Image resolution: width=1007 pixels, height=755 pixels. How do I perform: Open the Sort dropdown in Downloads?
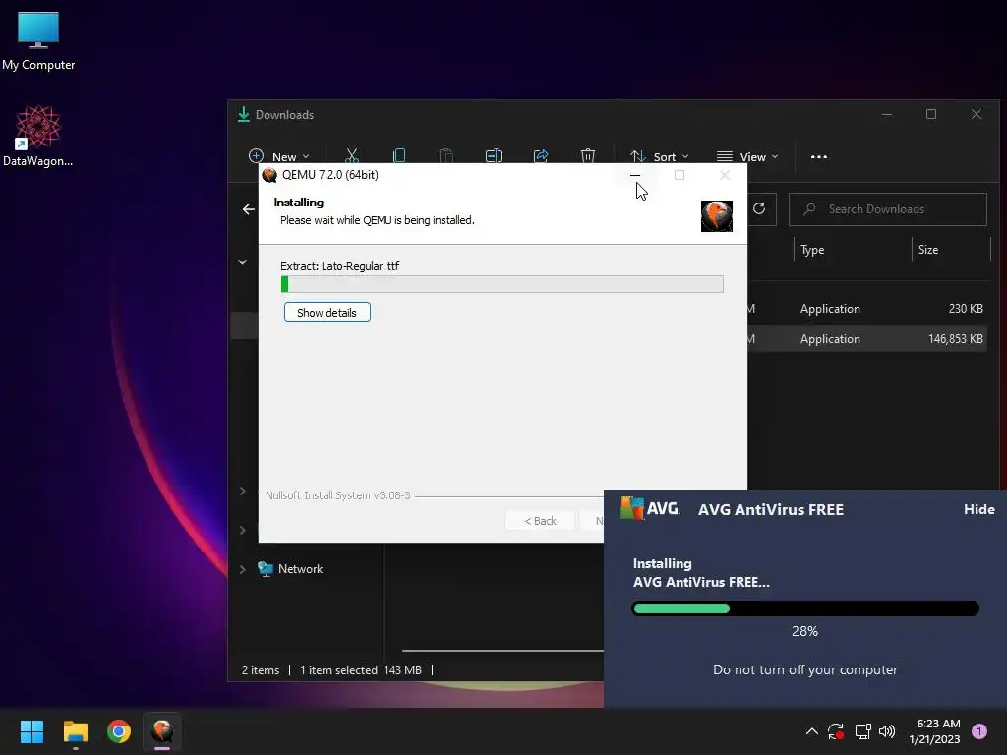coord(660,156)
